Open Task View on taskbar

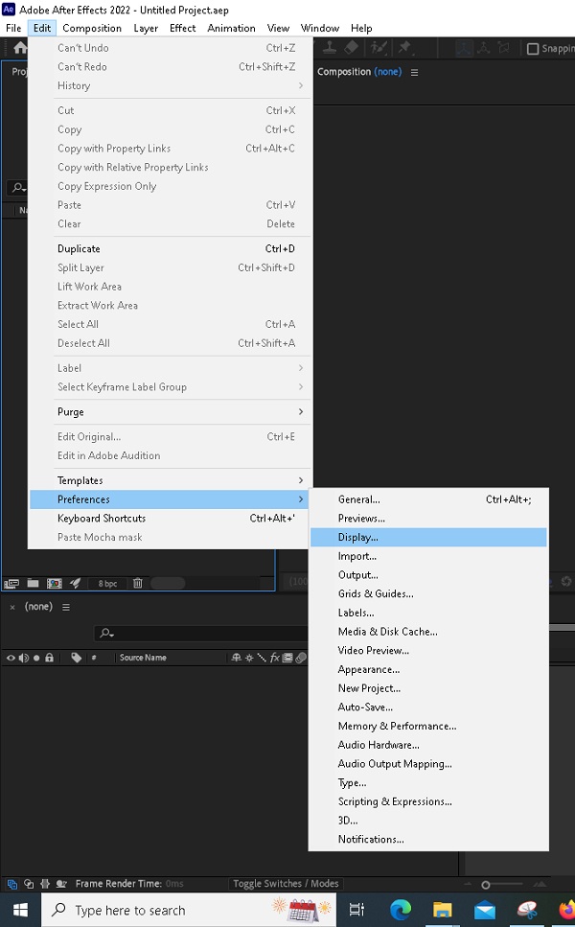356,911
